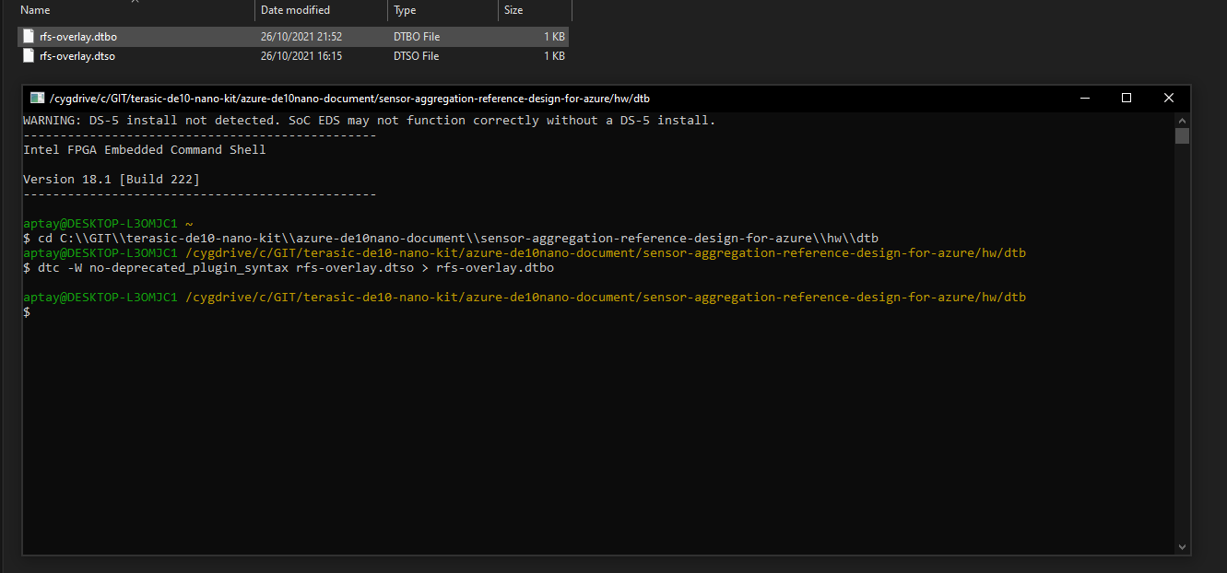Screen dimensions: 1227x573
Task: Sort files by Name column header
Action: point(35,10)
